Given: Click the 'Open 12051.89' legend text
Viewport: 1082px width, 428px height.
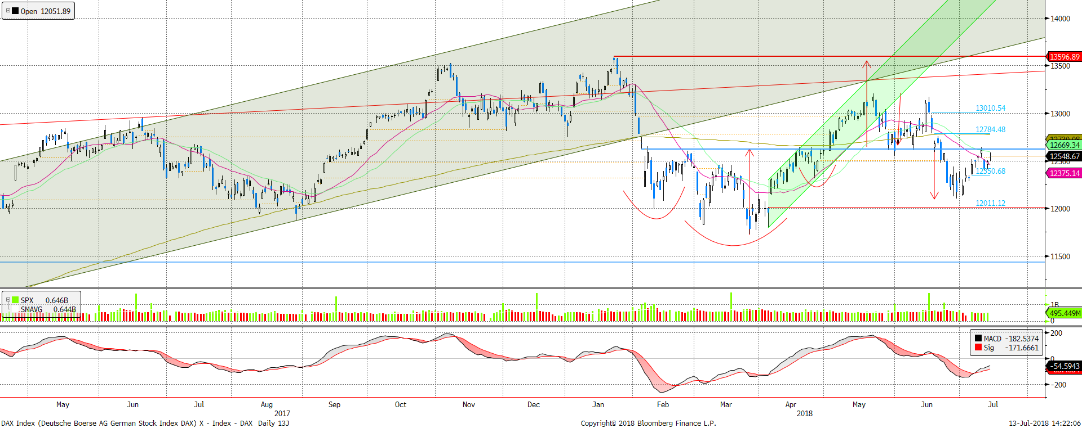Looking at the screenshot, I should click(46, 11).
